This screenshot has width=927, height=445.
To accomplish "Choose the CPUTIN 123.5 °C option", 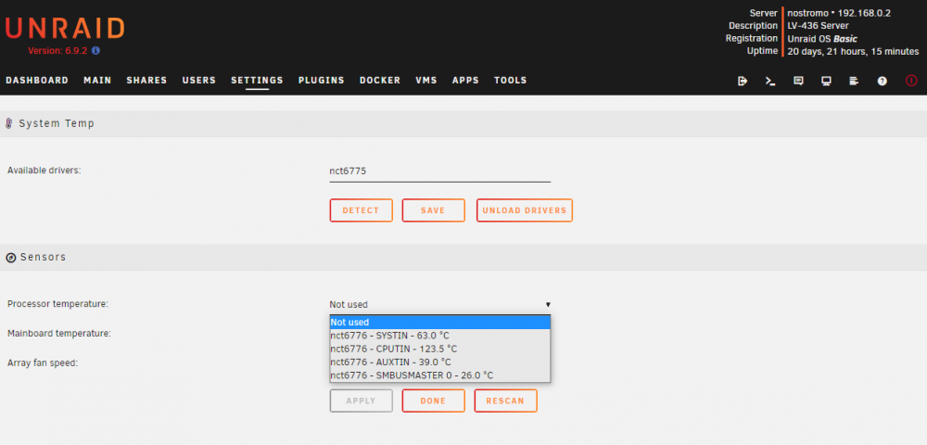I will 439,349.
